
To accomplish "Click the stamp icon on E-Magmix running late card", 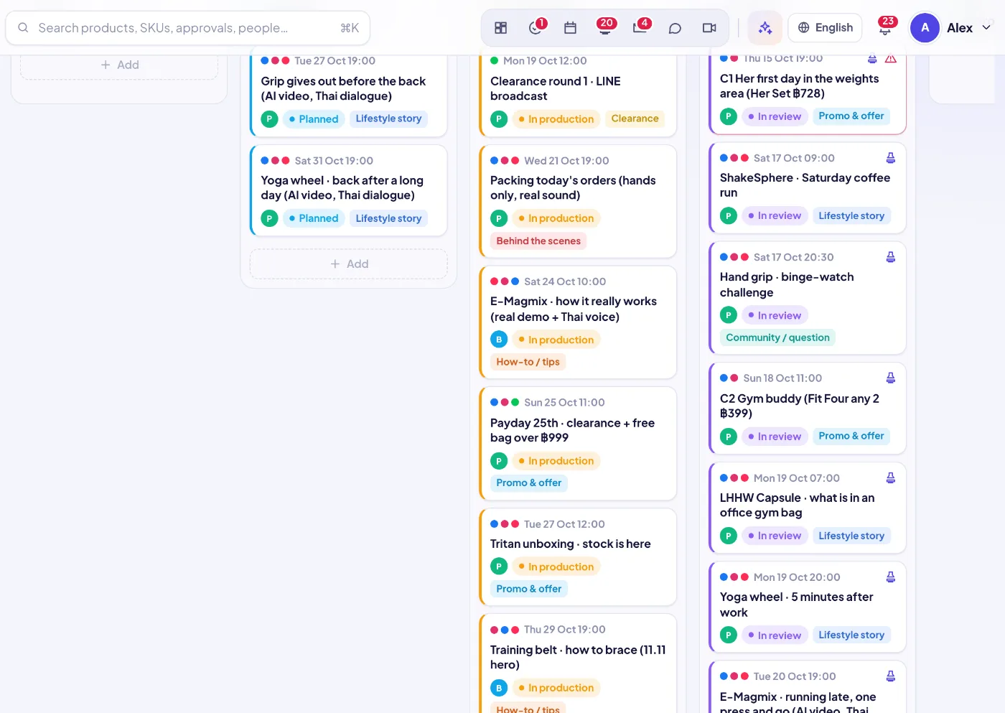I will coord(891,676).
